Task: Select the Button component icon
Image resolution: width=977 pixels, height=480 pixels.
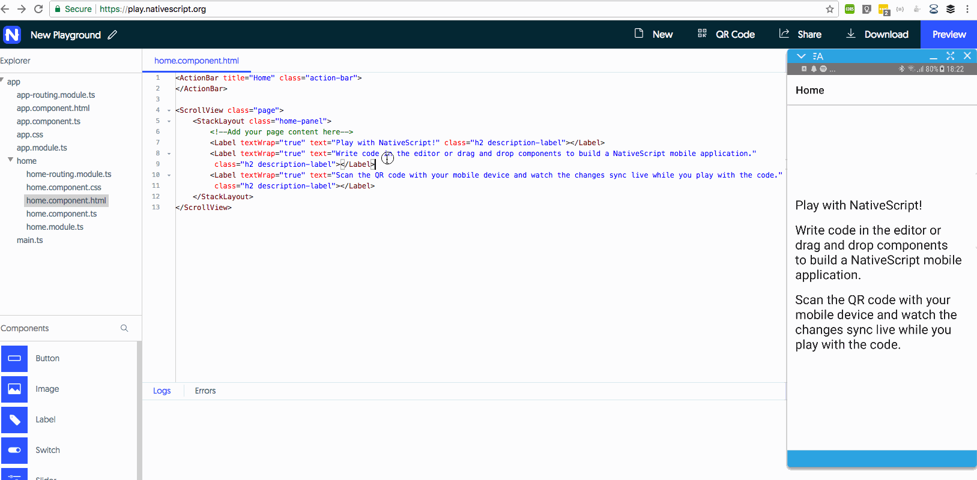Action: point(14,358)
